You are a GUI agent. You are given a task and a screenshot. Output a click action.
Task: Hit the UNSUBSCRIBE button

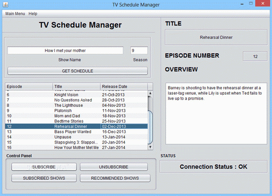point(113,167)
